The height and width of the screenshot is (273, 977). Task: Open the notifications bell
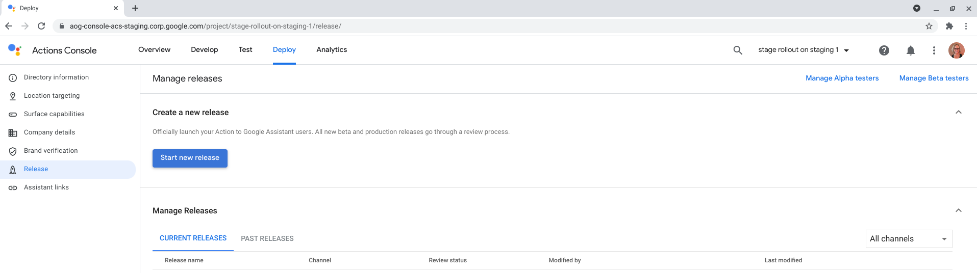pos(910,50)
